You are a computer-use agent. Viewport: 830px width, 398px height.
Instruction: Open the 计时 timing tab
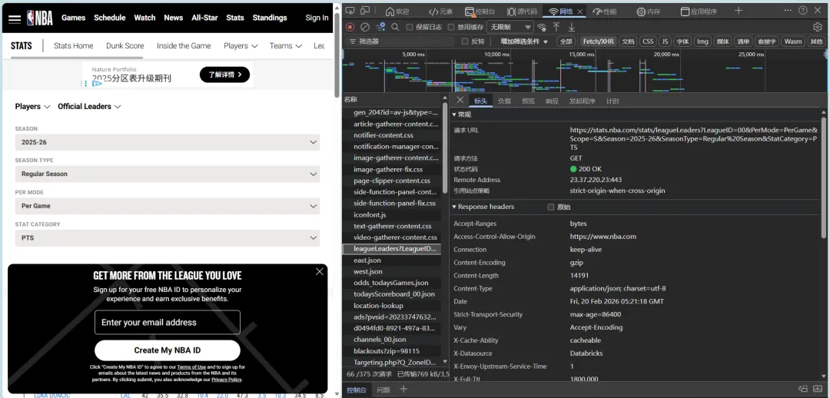(x=613, y=101)
